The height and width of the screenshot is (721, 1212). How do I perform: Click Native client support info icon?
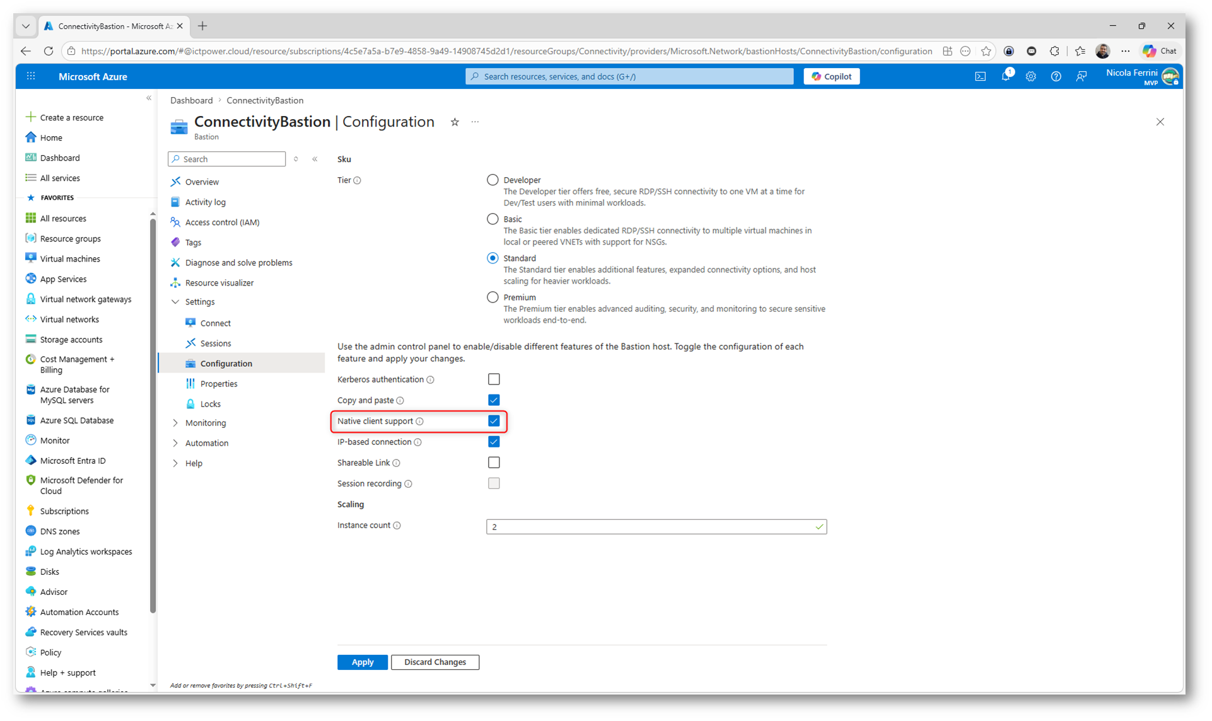point(420,422)
